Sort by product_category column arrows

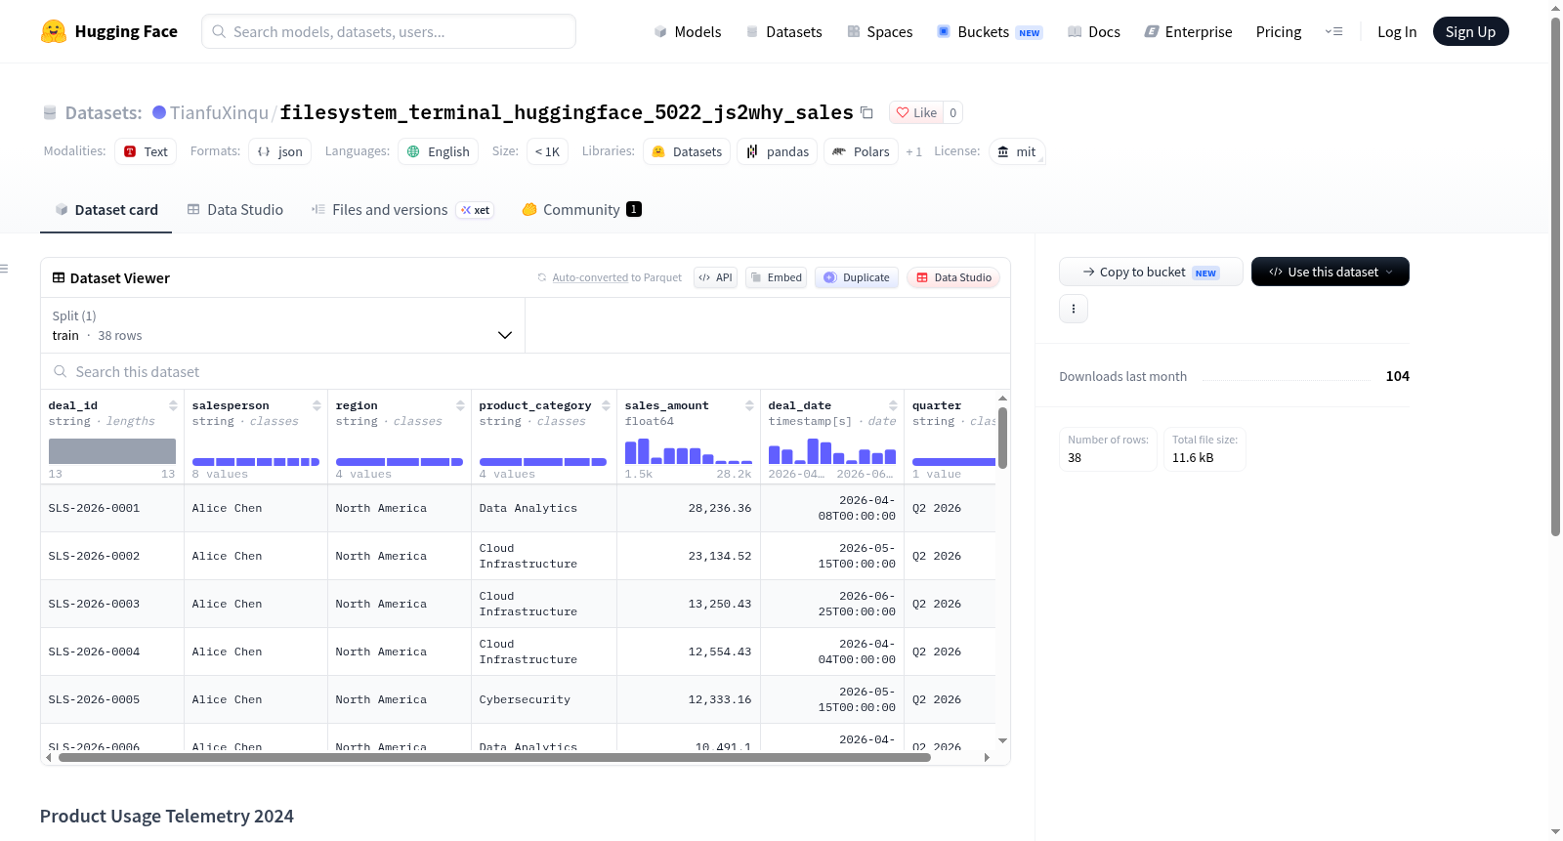(x=606, y=405)
